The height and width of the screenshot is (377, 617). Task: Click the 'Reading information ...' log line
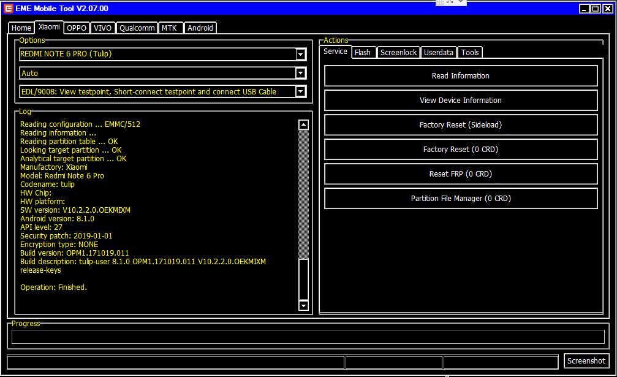point(58,133)
